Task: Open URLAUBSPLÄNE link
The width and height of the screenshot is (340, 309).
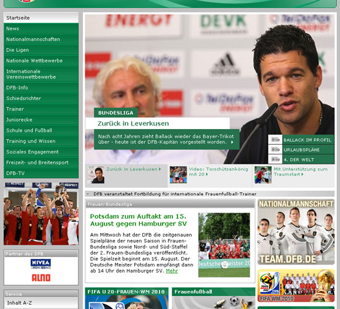Action: click(302, 150)
